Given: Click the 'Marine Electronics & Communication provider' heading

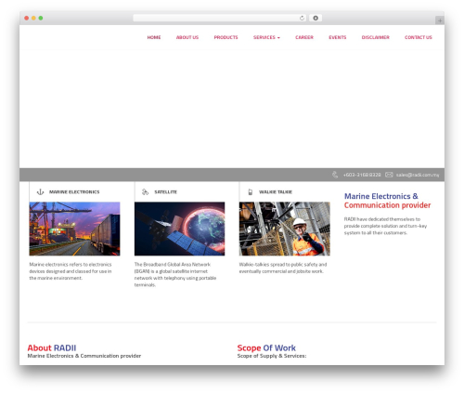Looking at the screenshot, I should coord(387,201).
